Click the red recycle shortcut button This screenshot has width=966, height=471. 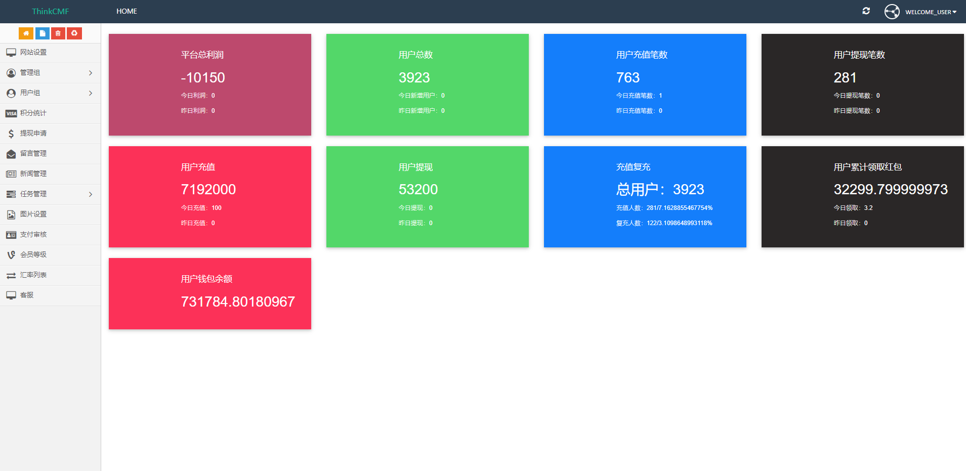click(74, 33)
